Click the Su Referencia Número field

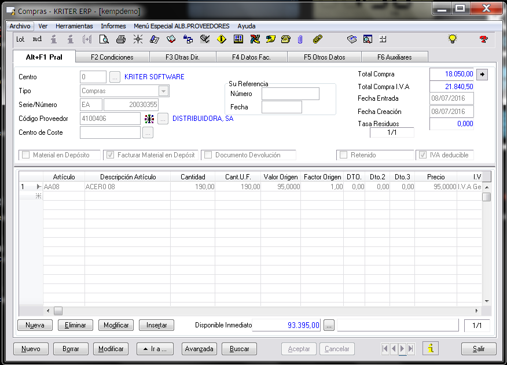coord(291,94)
